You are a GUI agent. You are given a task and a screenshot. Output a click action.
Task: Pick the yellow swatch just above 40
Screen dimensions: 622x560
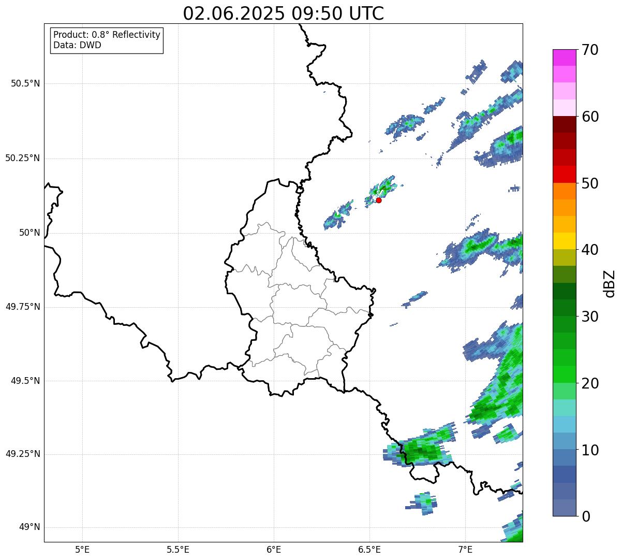pyautogui.click(x=564, y=241)
